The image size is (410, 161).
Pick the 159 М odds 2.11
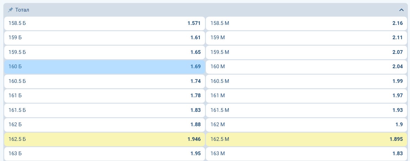pyautogui.click(x=307, y=38)
